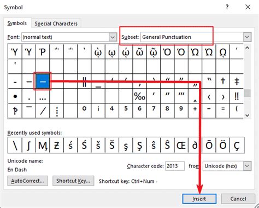Pick recently used Ƶ with stroke

pos(56,146)
